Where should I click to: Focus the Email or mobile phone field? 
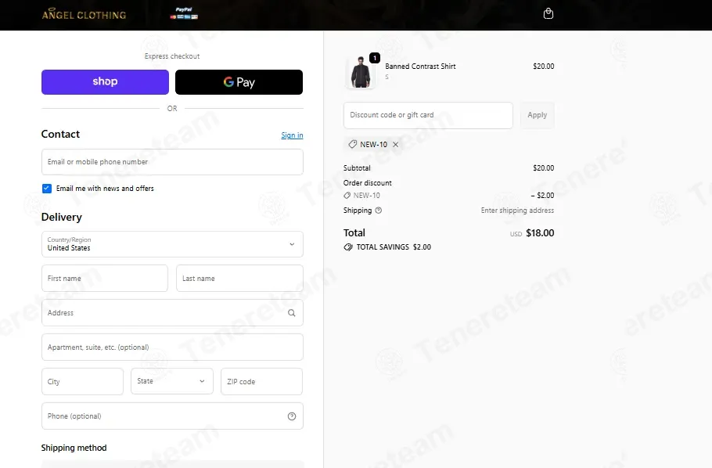click(172, 162)
